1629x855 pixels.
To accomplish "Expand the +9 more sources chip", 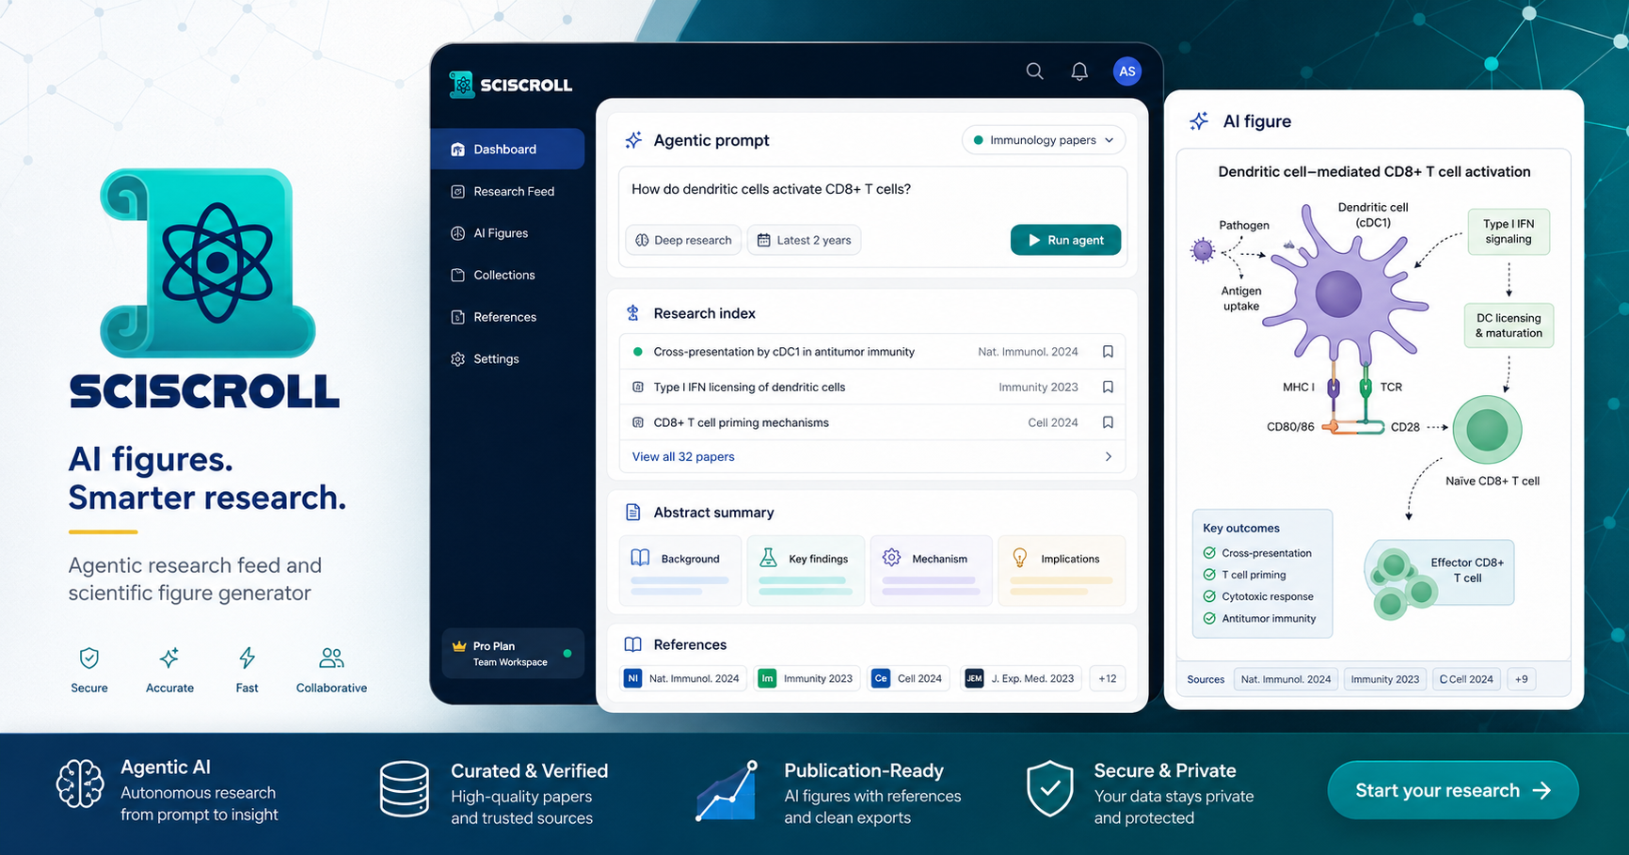I will click(1522, 679).
